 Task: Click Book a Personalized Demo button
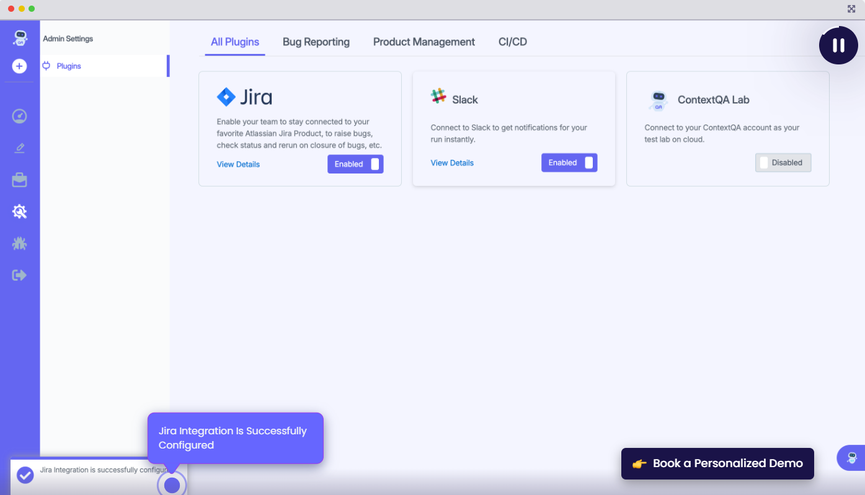pos(717,463)
